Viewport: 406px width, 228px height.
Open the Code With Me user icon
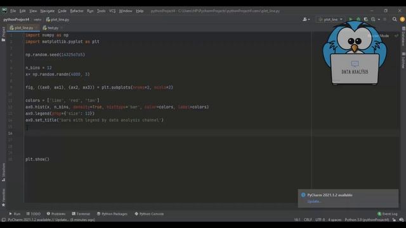[x=306, y=20]
